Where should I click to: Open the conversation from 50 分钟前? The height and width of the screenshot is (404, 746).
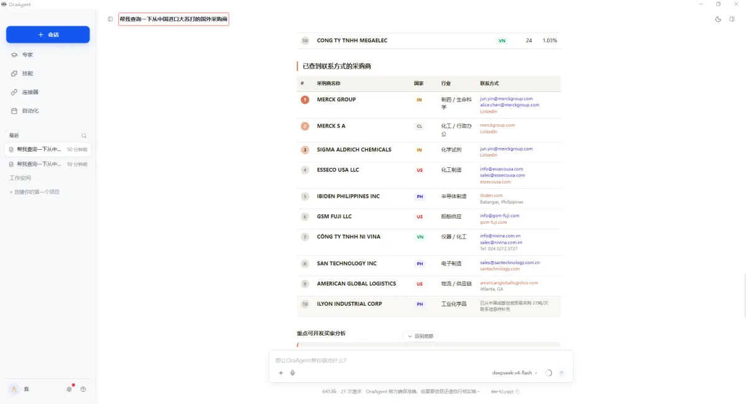pyautogui.click(x=48, y=149)
